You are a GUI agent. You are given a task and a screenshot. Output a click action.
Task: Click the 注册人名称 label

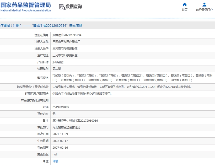tap(41, 42)
